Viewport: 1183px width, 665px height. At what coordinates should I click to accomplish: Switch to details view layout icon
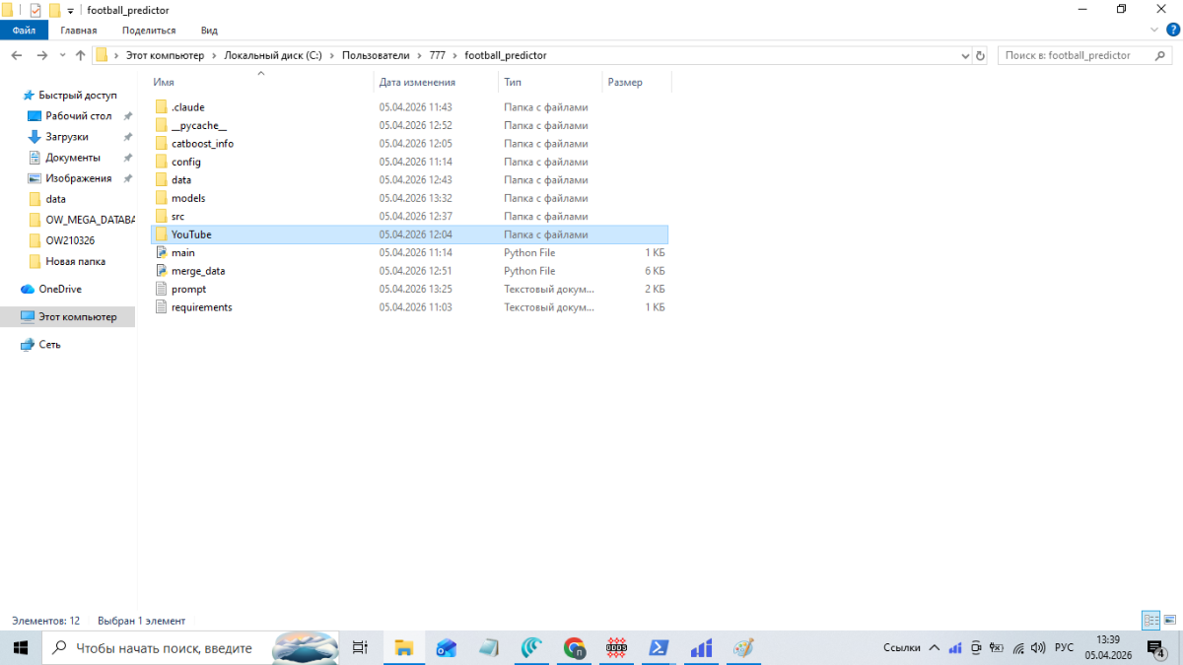pyautogui.click(x=1150, y=621)
